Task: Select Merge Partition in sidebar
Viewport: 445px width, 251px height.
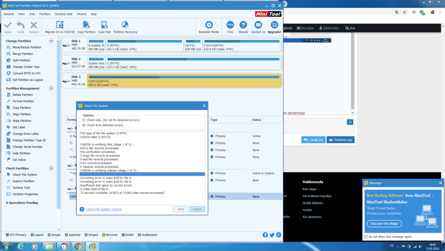Action: pyautogui.click(x=23, y=54)
